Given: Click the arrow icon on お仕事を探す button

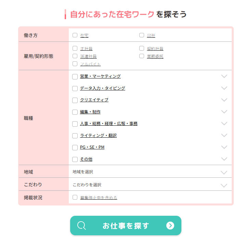Looking at the screenshot, I should pyautogui.click(x=170, y=226).
